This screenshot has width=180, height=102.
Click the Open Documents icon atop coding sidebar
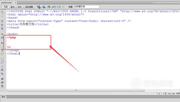coord(2,12)
